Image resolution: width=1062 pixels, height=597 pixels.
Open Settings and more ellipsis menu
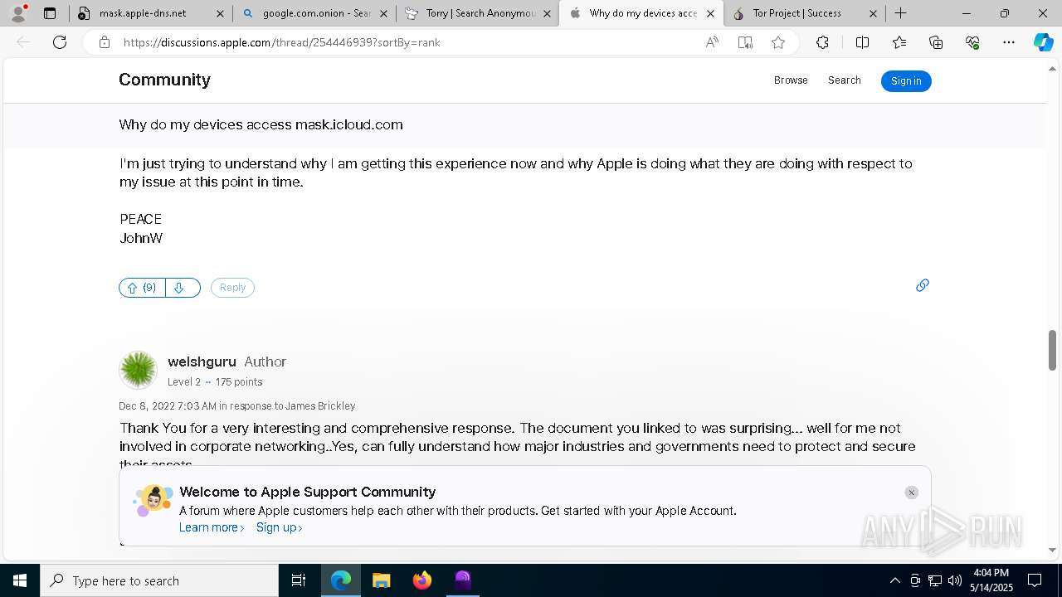click(1009, 42)
